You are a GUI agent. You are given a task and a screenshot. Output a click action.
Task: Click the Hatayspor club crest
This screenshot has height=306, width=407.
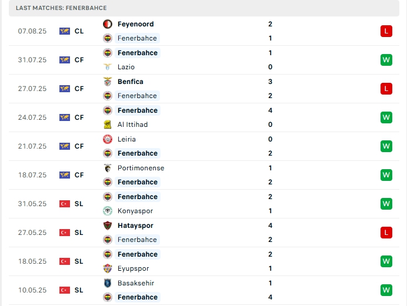(108, 226)
